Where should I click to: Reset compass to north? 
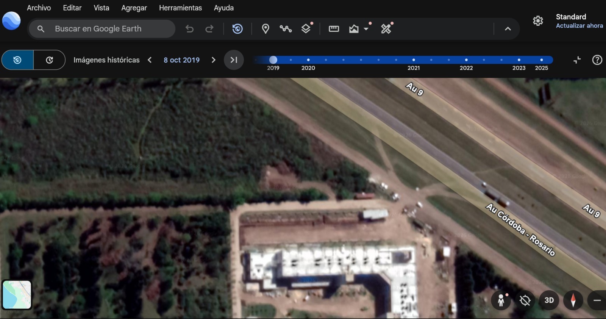[x=573, y=300]
